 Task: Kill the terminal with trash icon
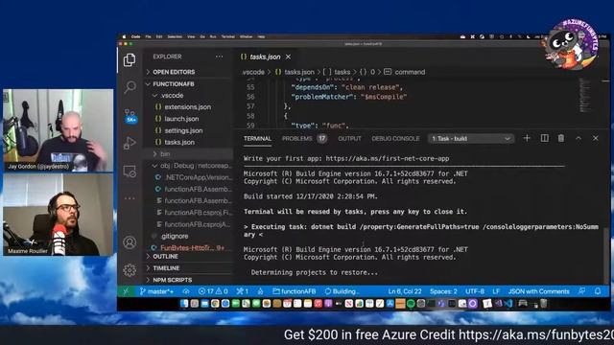coord(561,138)
